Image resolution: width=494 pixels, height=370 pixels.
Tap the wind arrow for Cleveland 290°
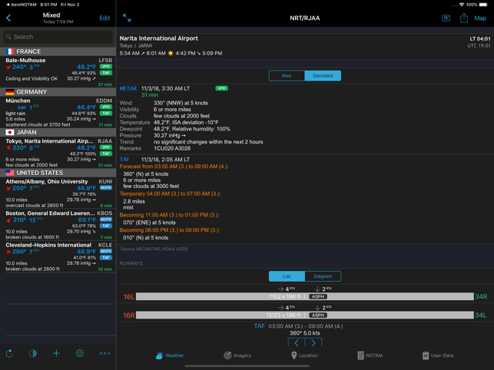[8, 252]
